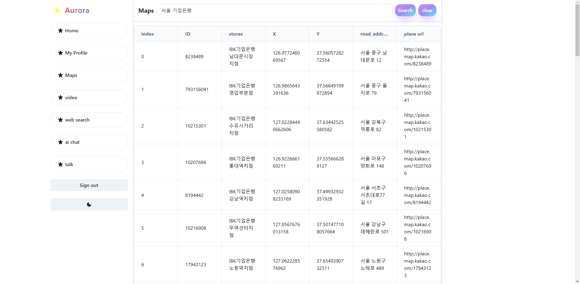
Task: Click address 서울 중구 을지로 79
Action: [x=374, y=89]
